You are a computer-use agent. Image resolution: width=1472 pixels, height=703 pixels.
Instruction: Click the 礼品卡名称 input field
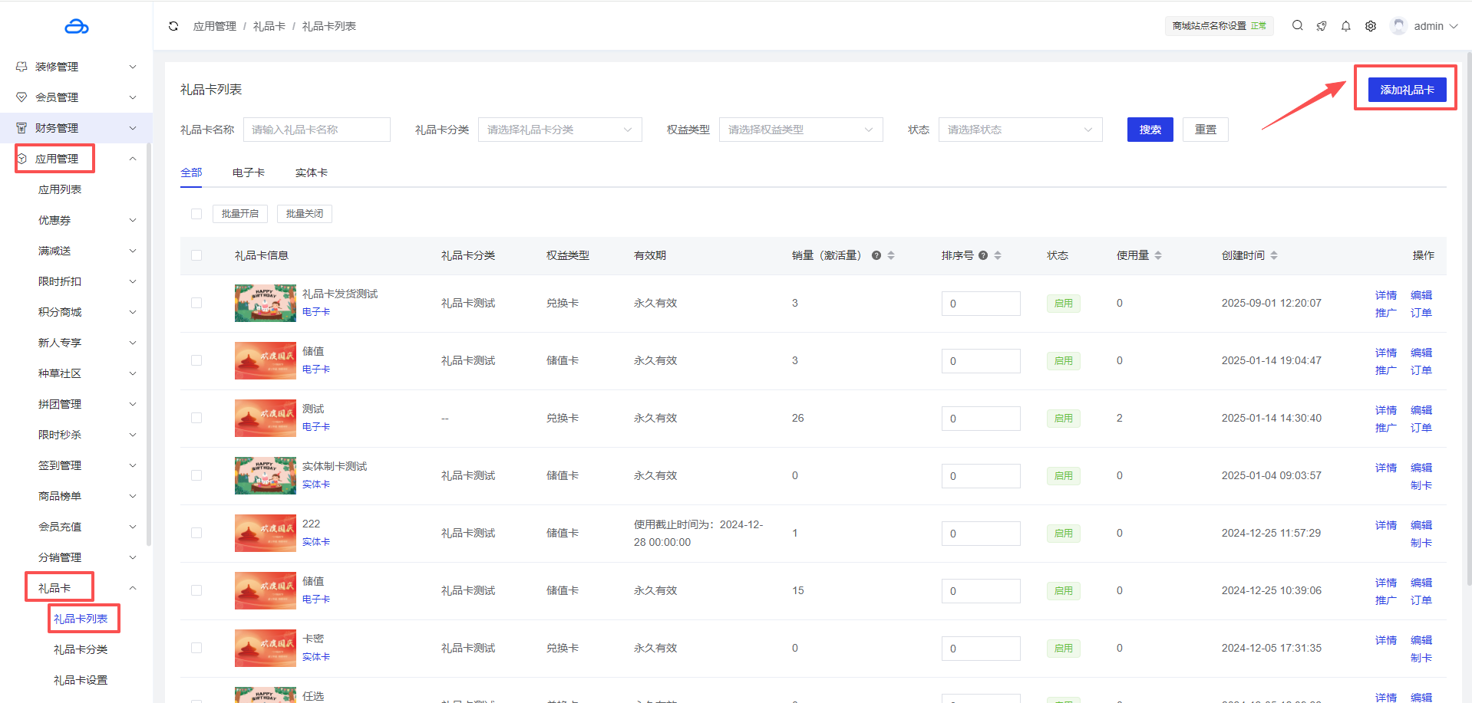click(x=316, y=130)
